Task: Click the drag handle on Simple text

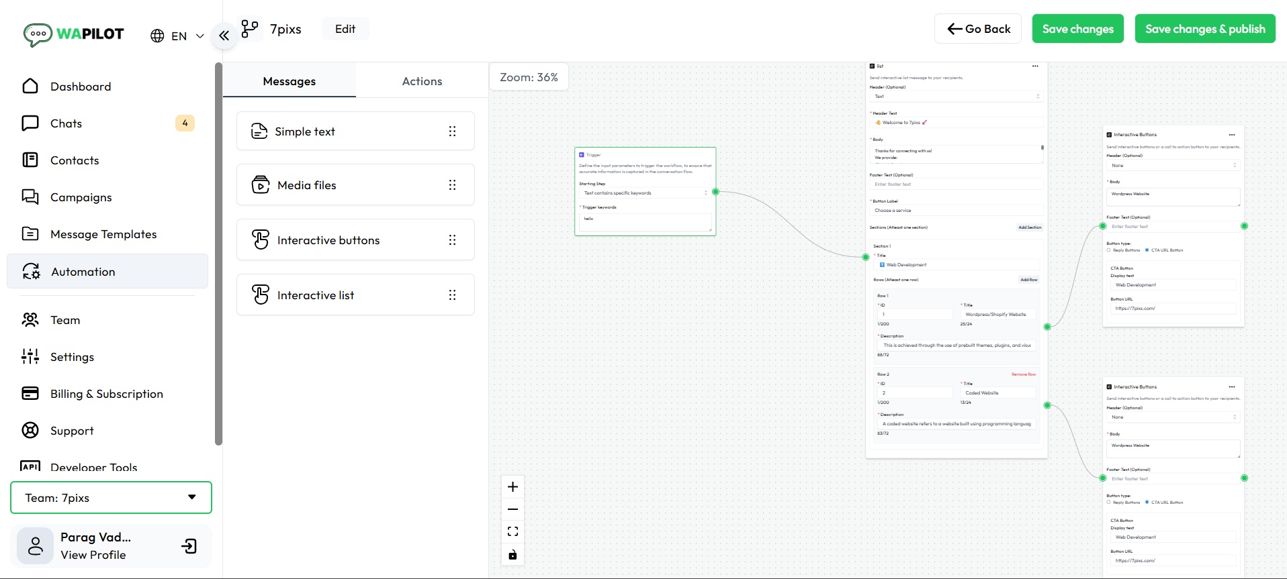Action: [452, 131]
